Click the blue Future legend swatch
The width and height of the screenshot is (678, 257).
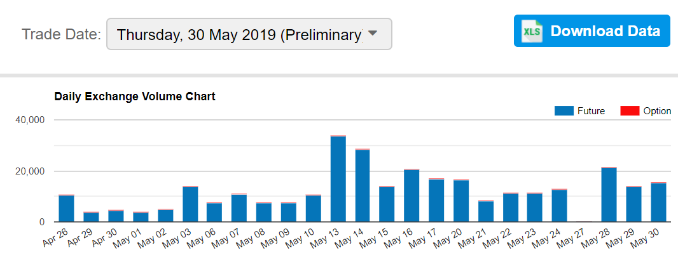564,111
